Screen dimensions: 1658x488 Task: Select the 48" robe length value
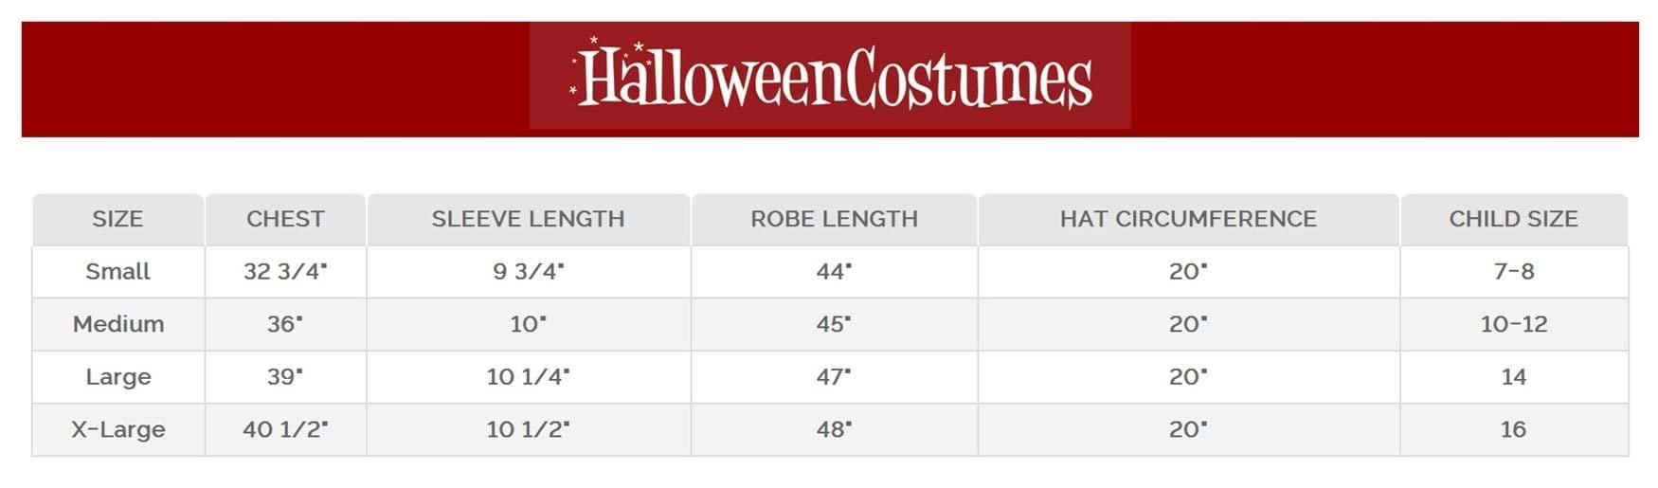[x=834, y=429]
